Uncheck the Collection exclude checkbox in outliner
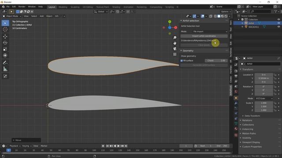 pos(242,19)
